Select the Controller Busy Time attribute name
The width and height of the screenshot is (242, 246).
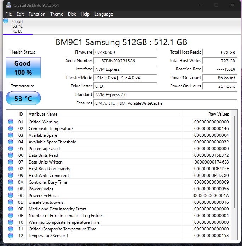[48, 182]
